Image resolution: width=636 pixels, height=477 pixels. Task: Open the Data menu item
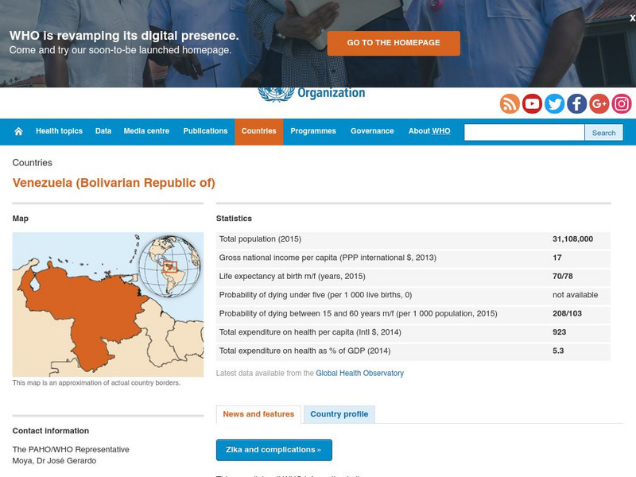(x=103, y=131)
